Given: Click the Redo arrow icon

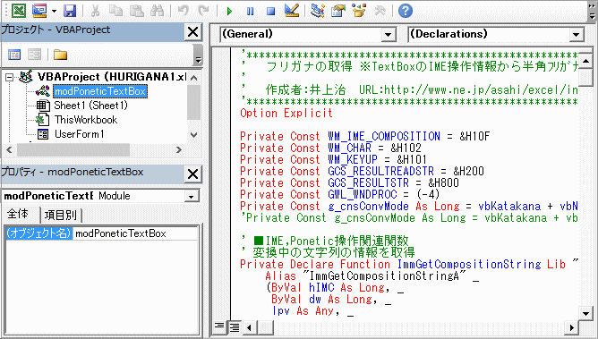Looking at the screenshot, I should coord(204,10).
